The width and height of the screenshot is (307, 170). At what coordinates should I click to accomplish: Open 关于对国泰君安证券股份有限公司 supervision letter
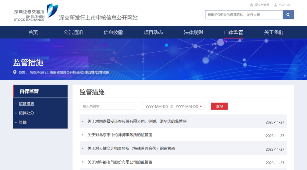click(x=137, y=121)
